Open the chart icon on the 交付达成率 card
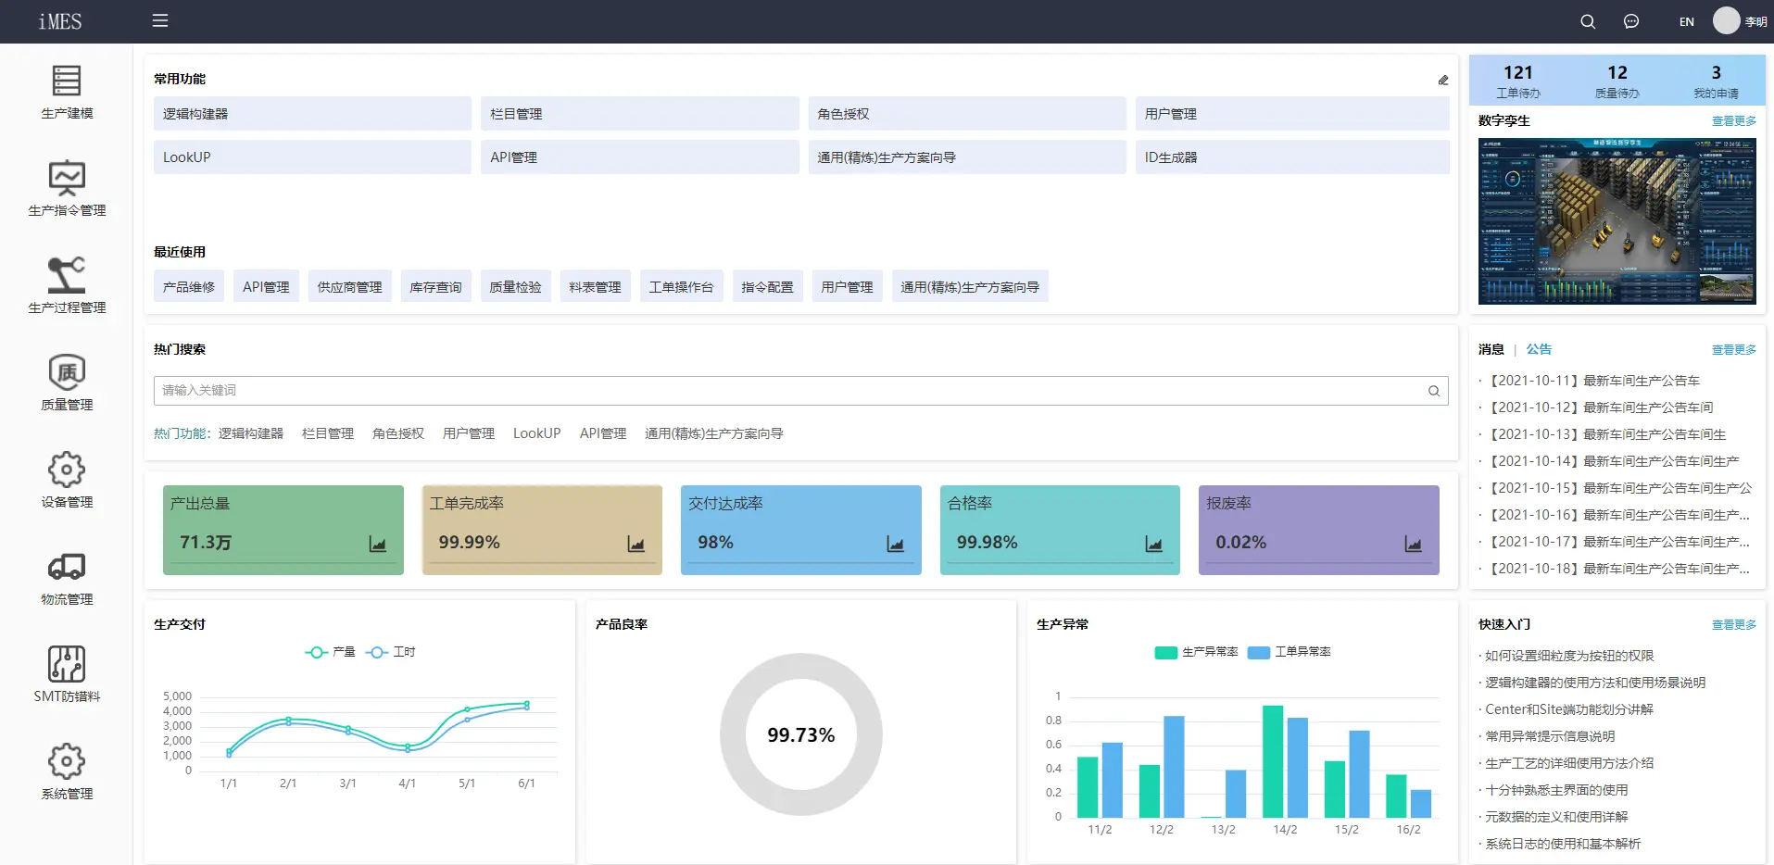The height and width of the screenshot is (865, 1774). (x=896, y=544)
